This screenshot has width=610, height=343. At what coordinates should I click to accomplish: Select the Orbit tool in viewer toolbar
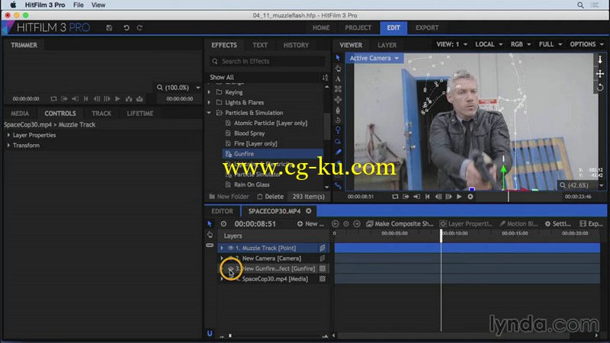(x=338, y=120)
